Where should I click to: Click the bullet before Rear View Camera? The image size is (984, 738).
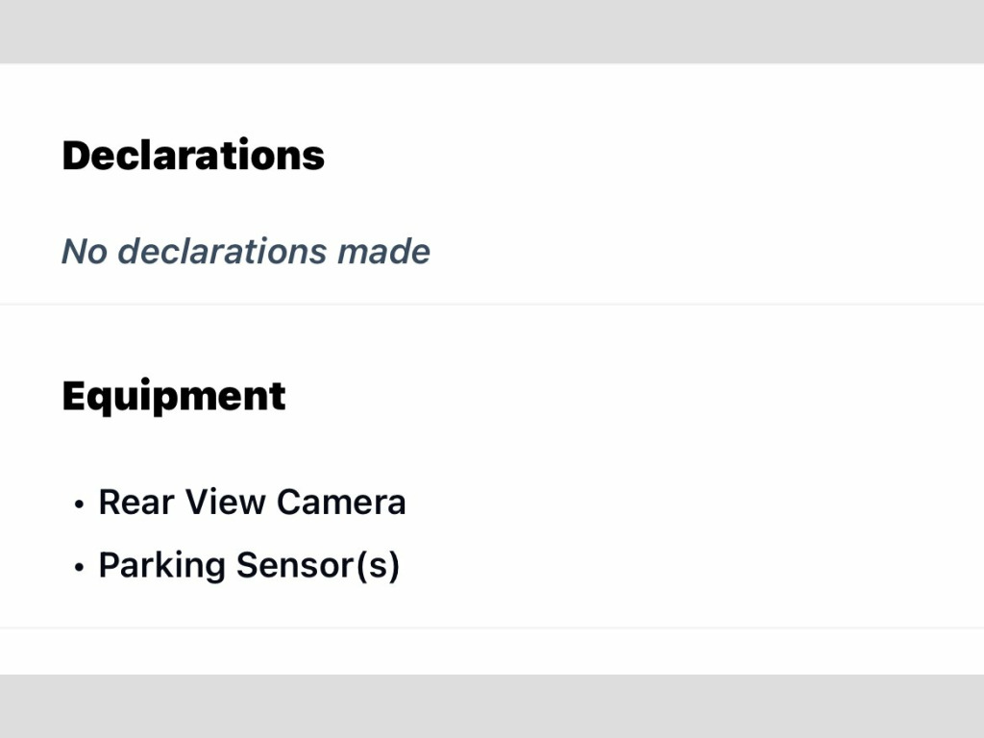pyautogui.click(x=79, y=504)
